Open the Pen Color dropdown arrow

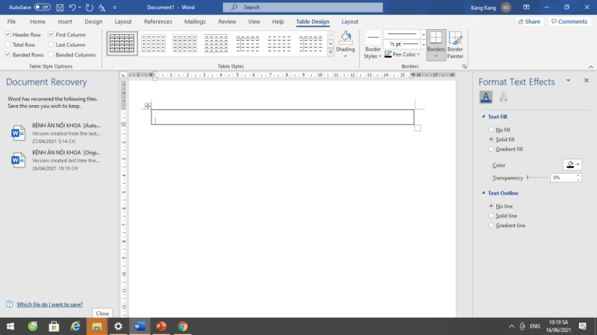pos(419,54)
